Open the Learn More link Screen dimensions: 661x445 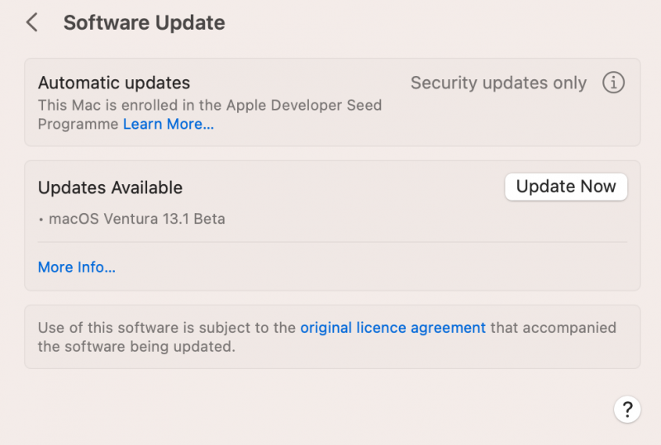[x=169, y=125]
